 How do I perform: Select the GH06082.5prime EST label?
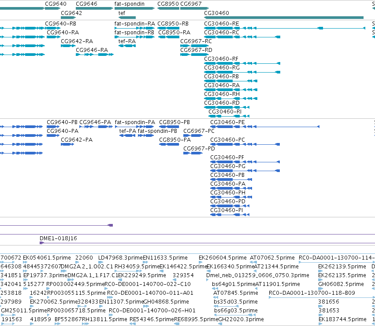click(341, 284)
